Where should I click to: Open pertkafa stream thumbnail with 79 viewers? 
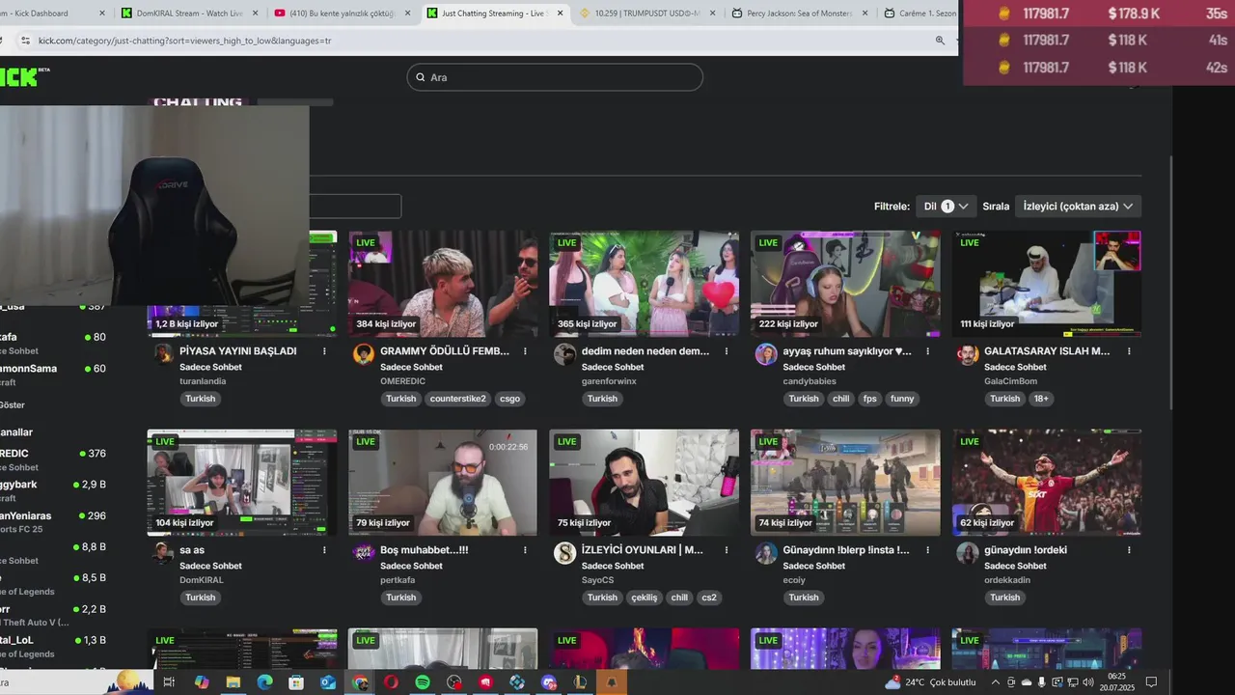point(443,483)
